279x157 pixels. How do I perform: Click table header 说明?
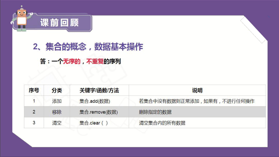click(197, 91)
